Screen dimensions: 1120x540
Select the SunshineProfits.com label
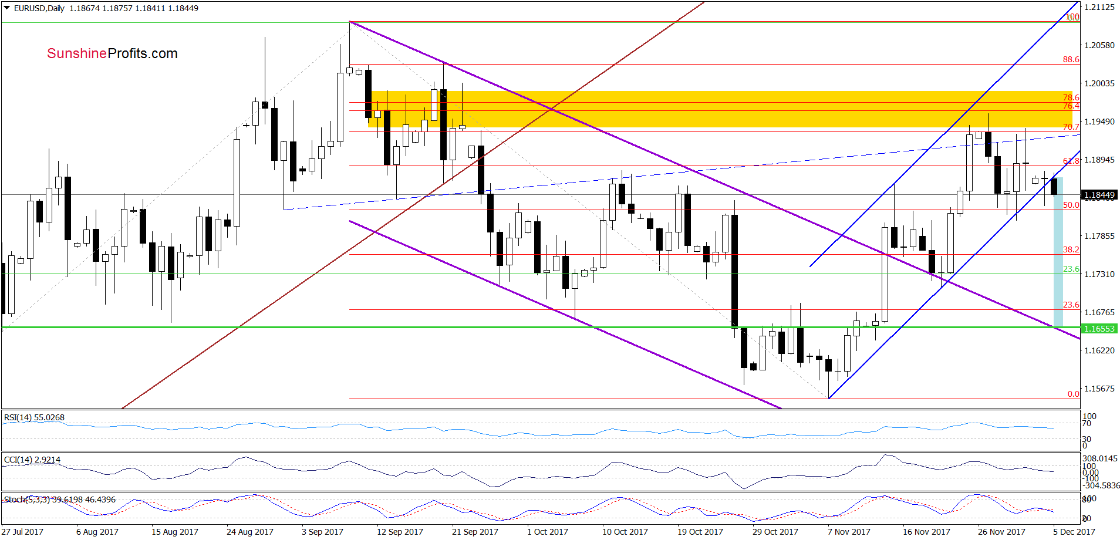click(x=112, y=53)
